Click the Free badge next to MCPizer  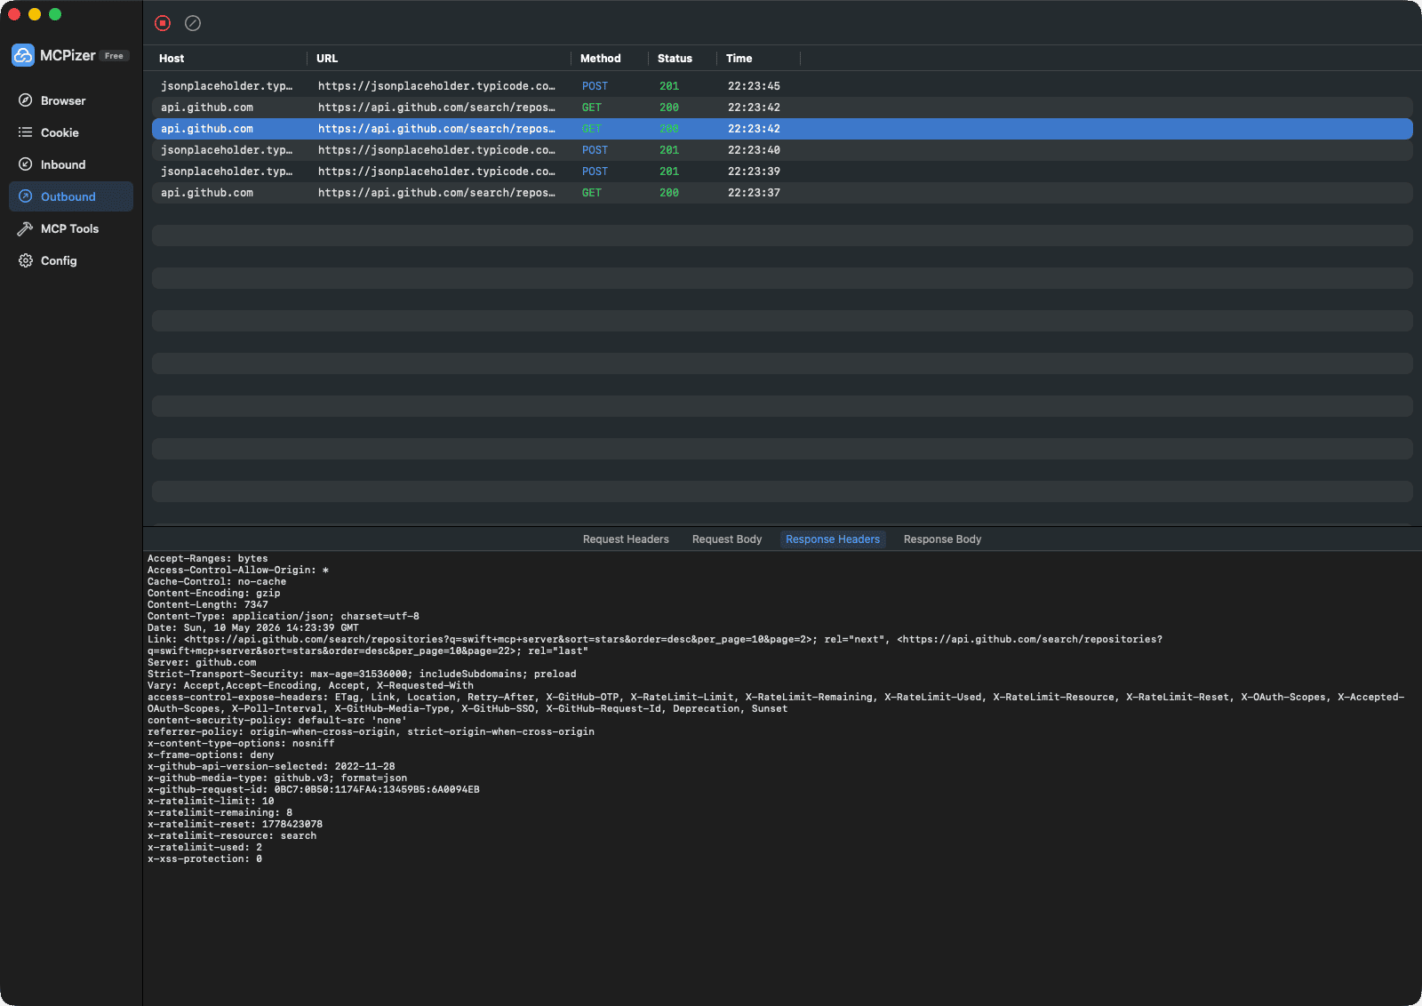(114, 56)
